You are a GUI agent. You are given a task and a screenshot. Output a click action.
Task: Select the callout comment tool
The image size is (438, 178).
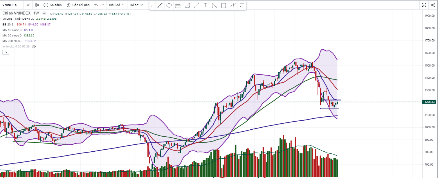pyautogui.click(x=241, y=5)
